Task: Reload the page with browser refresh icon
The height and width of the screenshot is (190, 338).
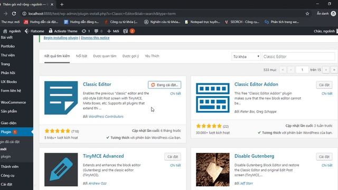Action: (14, 14)
